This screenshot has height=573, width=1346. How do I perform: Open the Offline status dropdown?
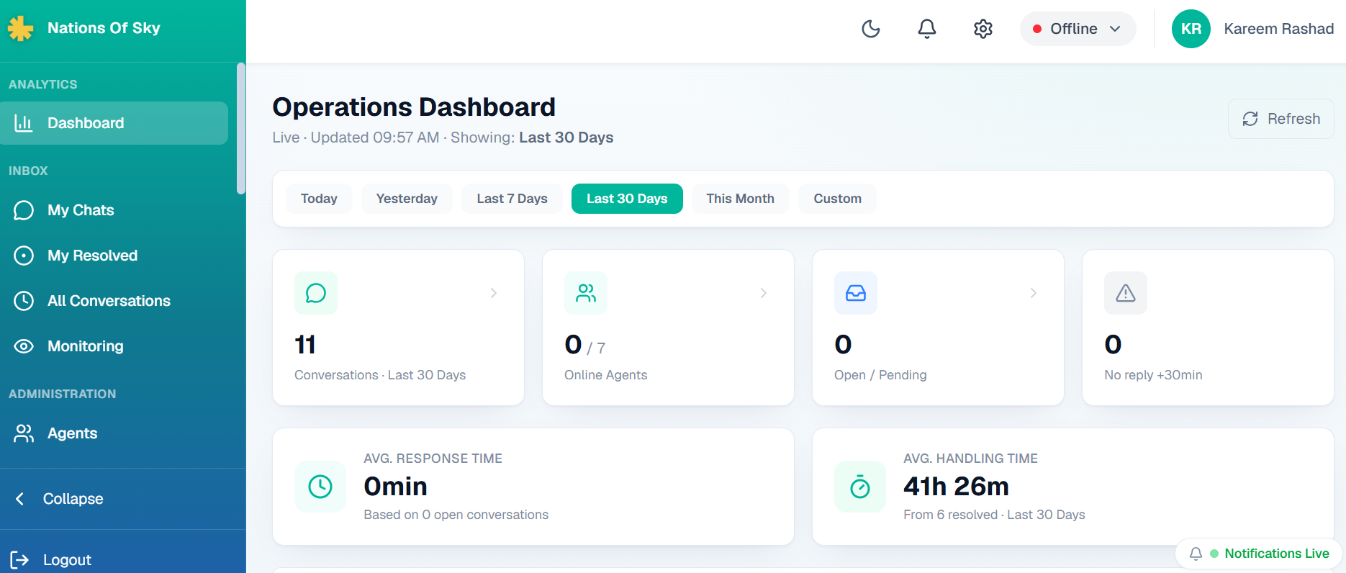pyautogui.click(x=1078, y=29)
